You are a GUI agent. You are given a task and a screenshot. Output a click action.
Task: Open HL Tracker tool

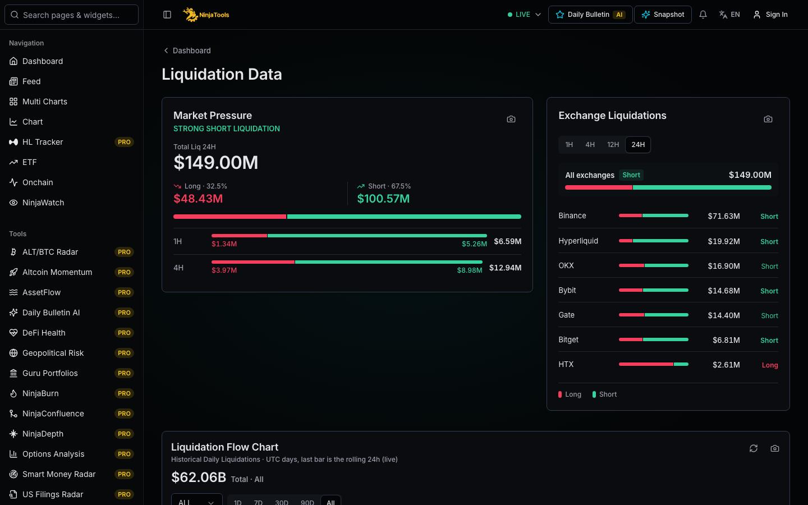coord(71,142)
